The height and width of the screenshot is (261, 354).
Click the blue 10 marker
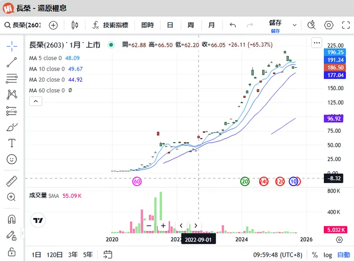(x=294, y=181)
